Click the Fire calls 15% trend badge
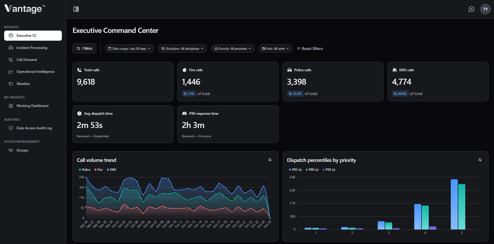Viewport: 494px width, 244px height. (189, 94)
